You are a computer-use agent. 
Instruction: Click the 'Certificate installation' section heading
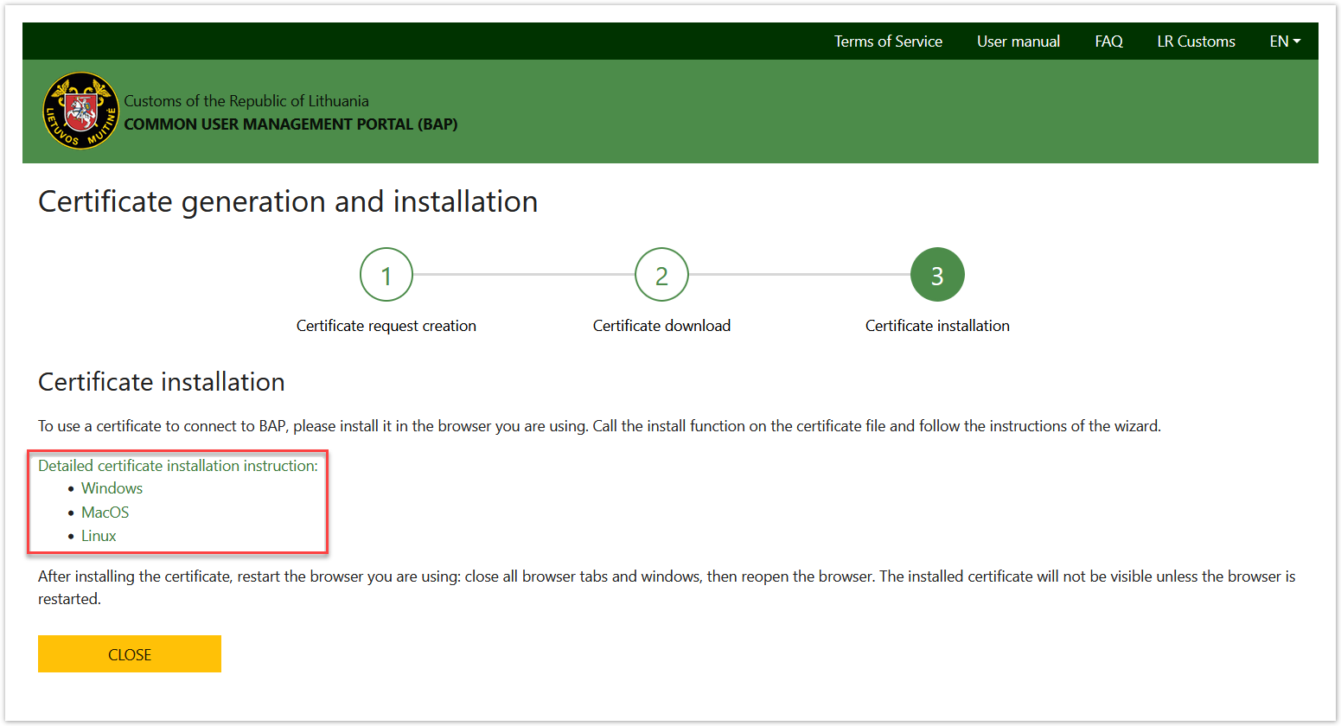(162, 382)
